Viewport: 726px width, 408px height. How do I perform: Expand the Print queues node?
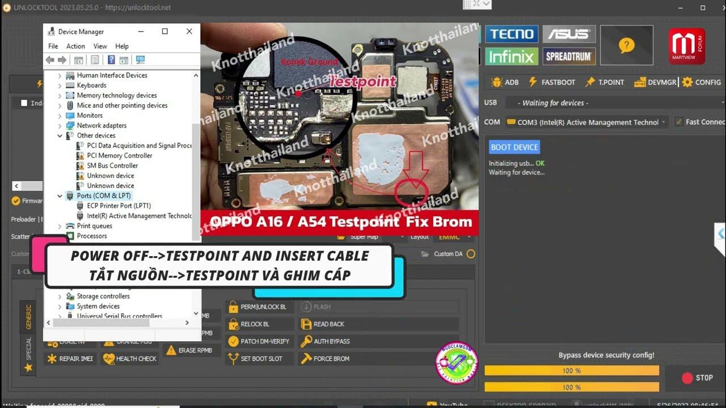pos(60,226)
